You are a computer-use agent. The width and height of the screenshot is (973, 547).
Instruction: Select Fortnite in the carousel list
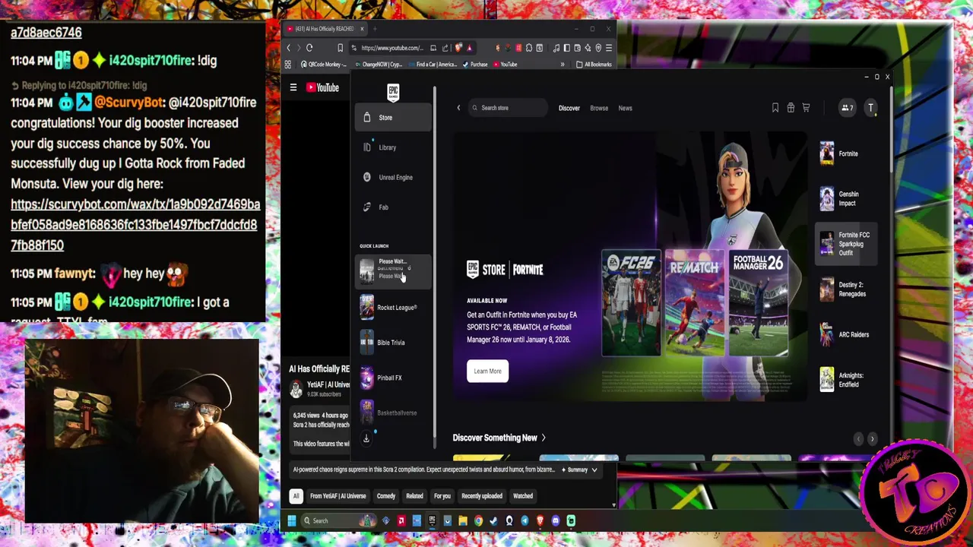point(846,153)
